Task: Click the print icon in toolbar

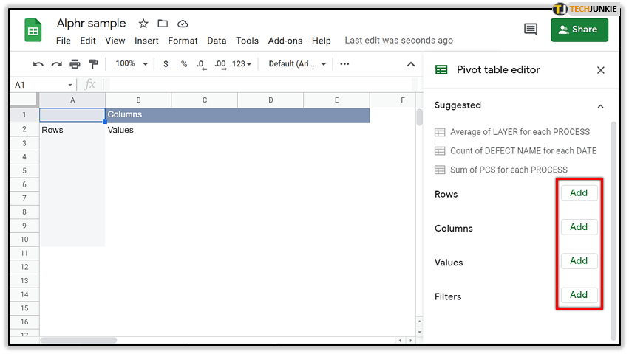Action: [75, 64]
